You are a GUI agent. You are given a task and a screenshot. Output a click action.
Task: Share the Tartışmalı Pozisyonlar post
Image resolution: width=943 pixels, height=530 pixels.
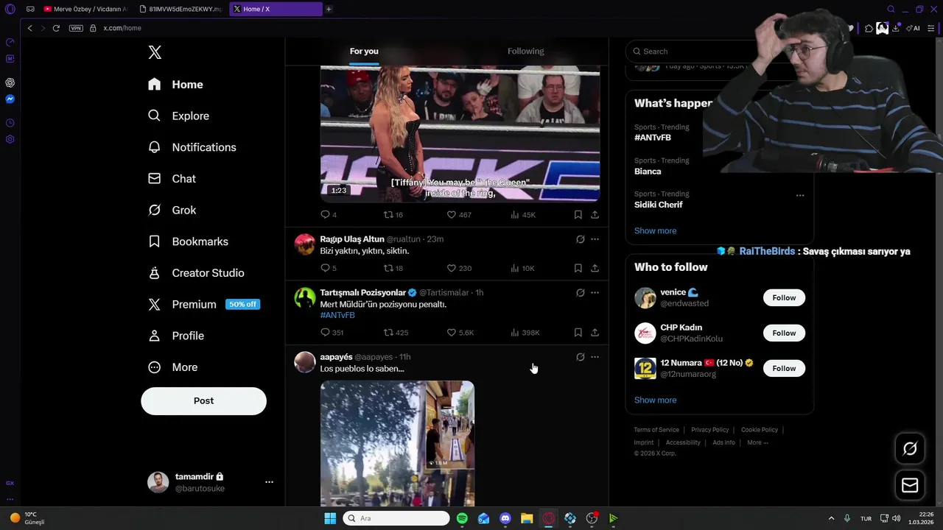[595, 333]
